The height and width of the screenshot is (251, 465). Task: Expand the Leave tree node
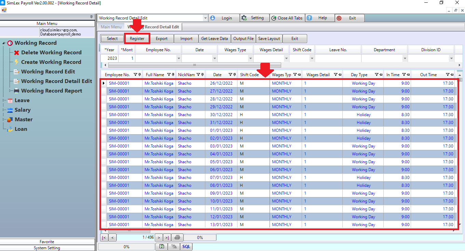click(4, 100)
